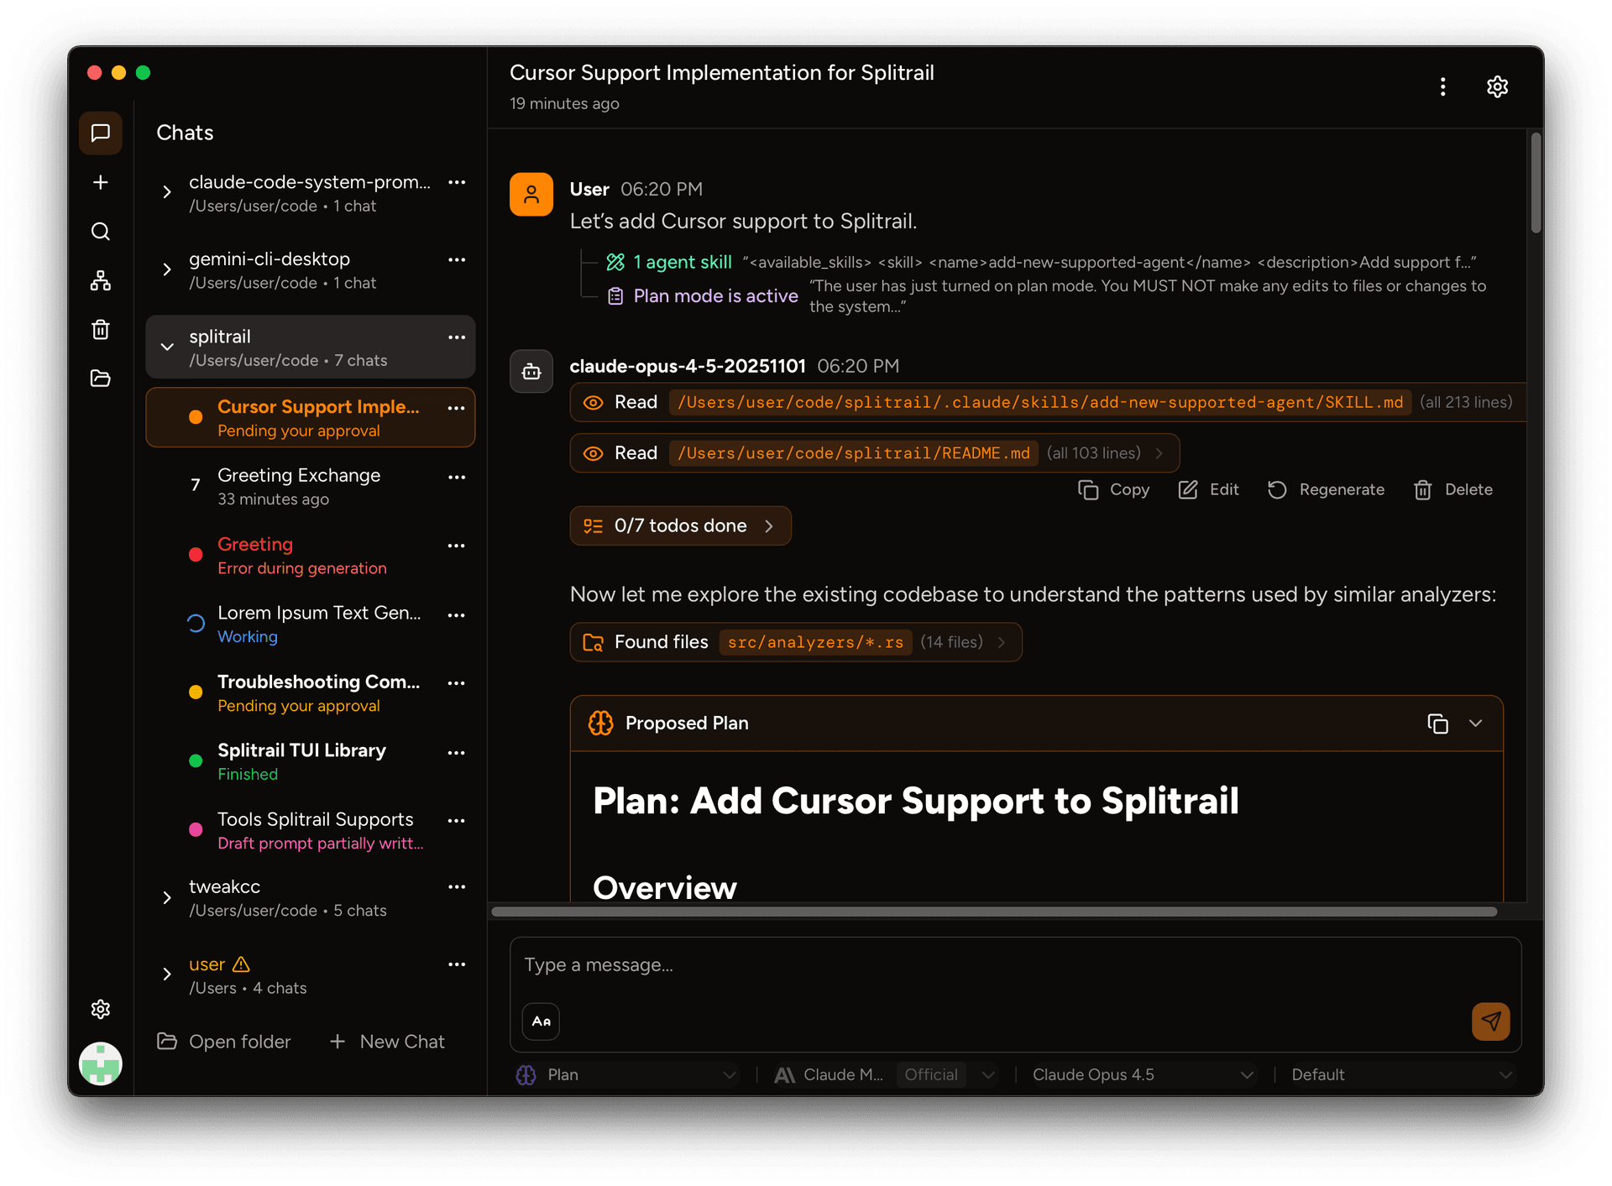1612x1186 pixels.
Task: Open more options for splitrail project
Action: click(x=457, y=337)
